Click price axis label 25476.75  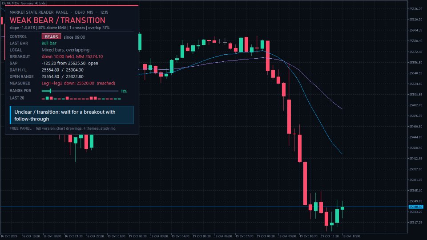[416, 116]
